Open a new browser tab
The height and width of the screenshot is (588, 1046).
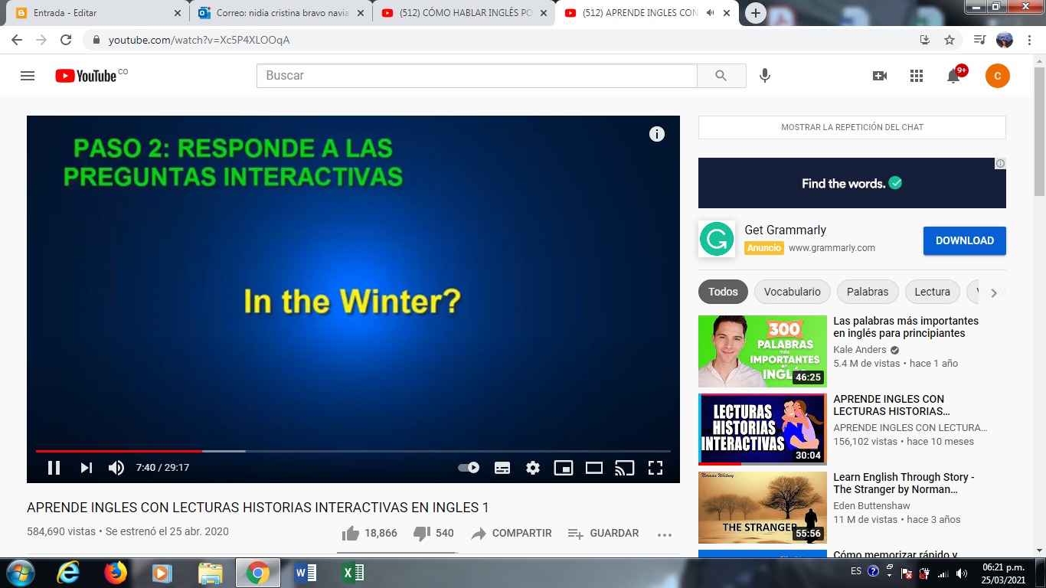point(756,13)
